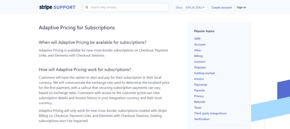The width and height of the screenshot is (290, 129).
Task: Open the Getting started topic
Action: pos(204,73)
